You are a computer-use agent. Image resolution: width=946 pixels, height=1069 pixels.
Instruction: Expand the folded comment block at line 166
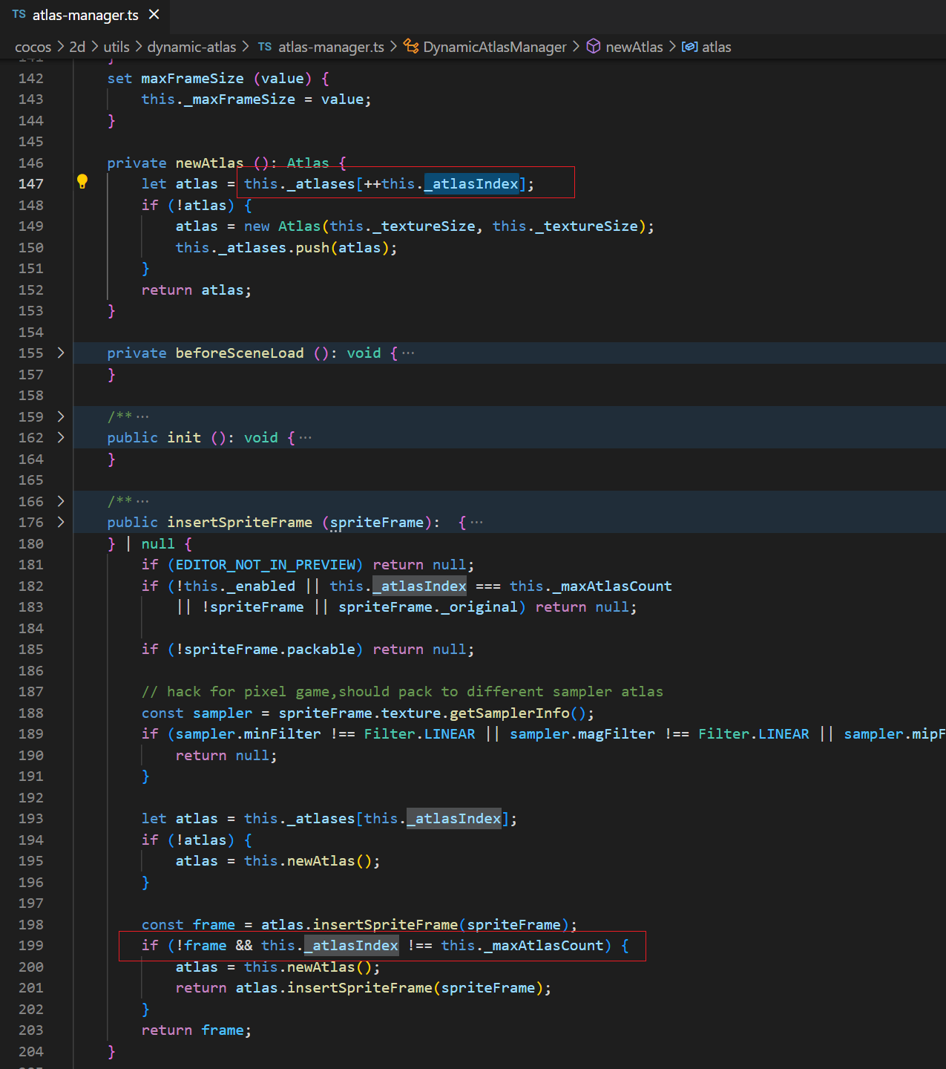[61, 501]
